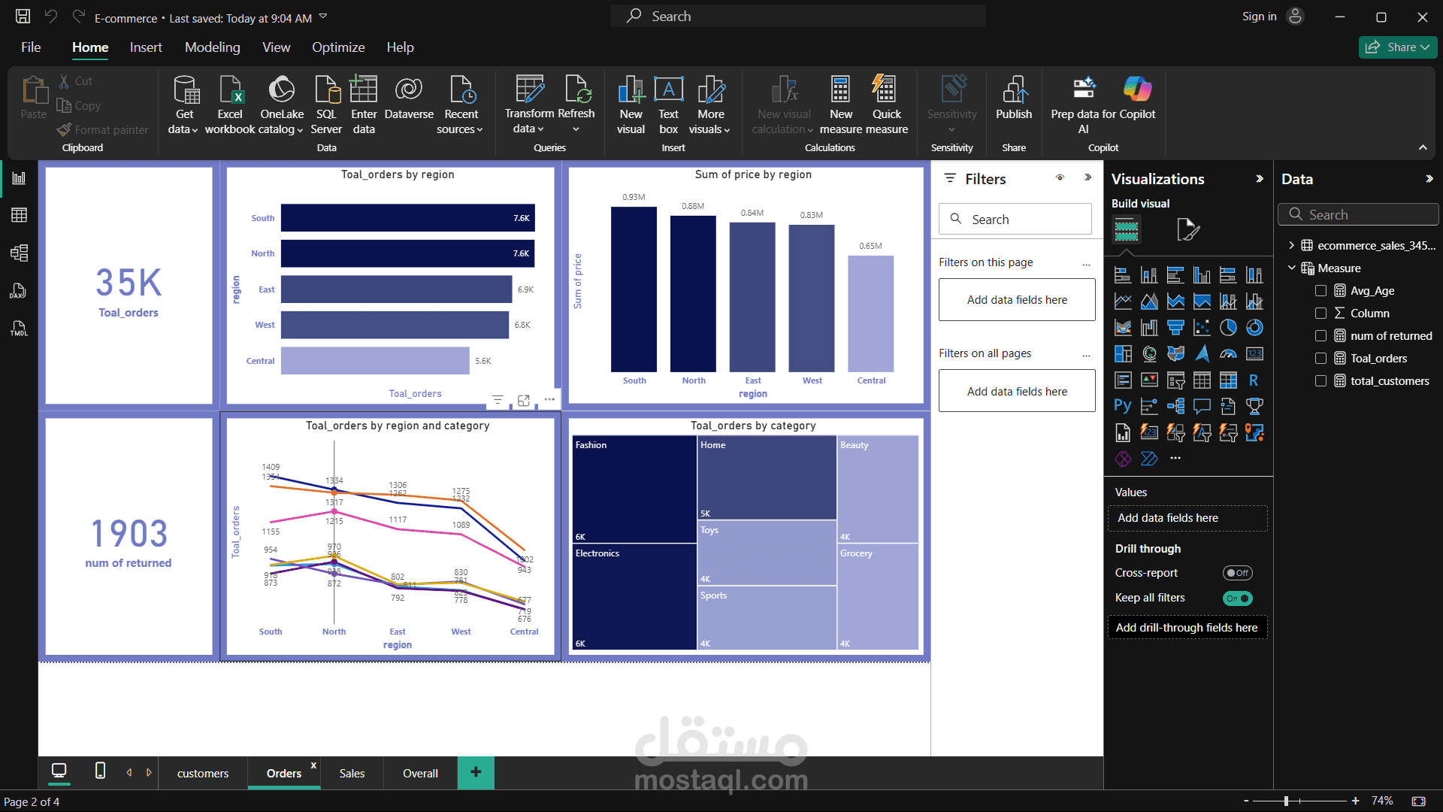Select the Python visual icon
Screen dimensions: 1443x812
click(x=1122, y=406)
